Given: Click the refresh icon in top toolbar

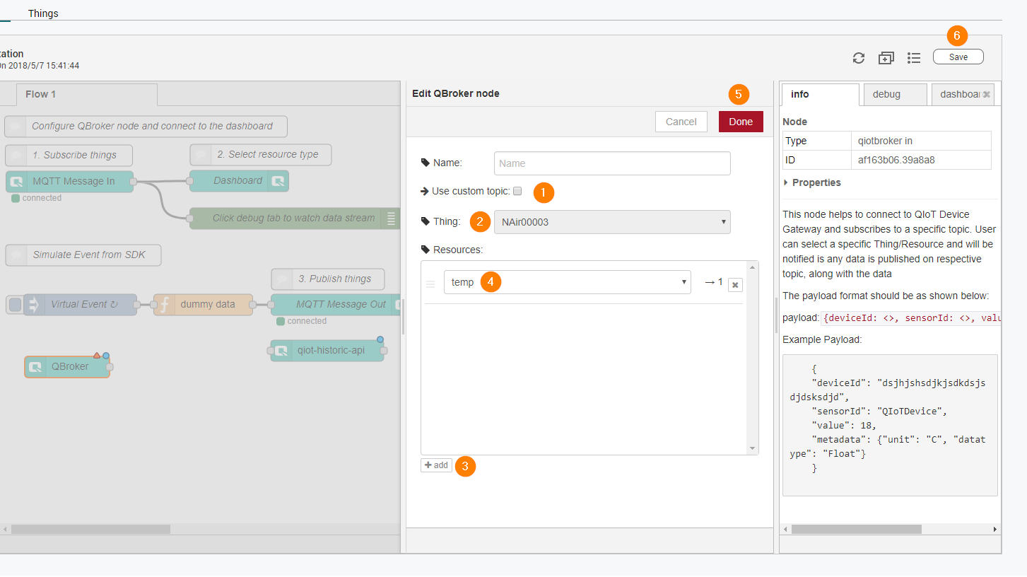Looking at the screenshot, I should (x=859, y=58).
